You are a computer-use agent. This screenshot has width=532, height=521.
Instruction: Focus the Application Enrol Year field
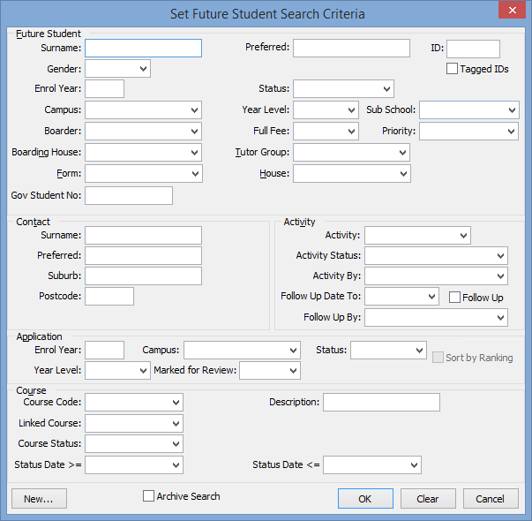click(x=104, y=351)
